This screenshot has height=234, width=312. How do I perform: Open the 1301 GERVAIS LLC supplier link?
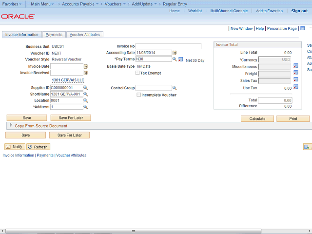68,80
